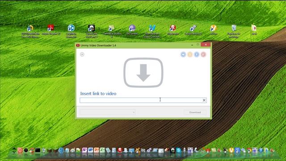Open Wondershare Video Converter desktop shortcut

pyautogui.click(x=152, y=31)
